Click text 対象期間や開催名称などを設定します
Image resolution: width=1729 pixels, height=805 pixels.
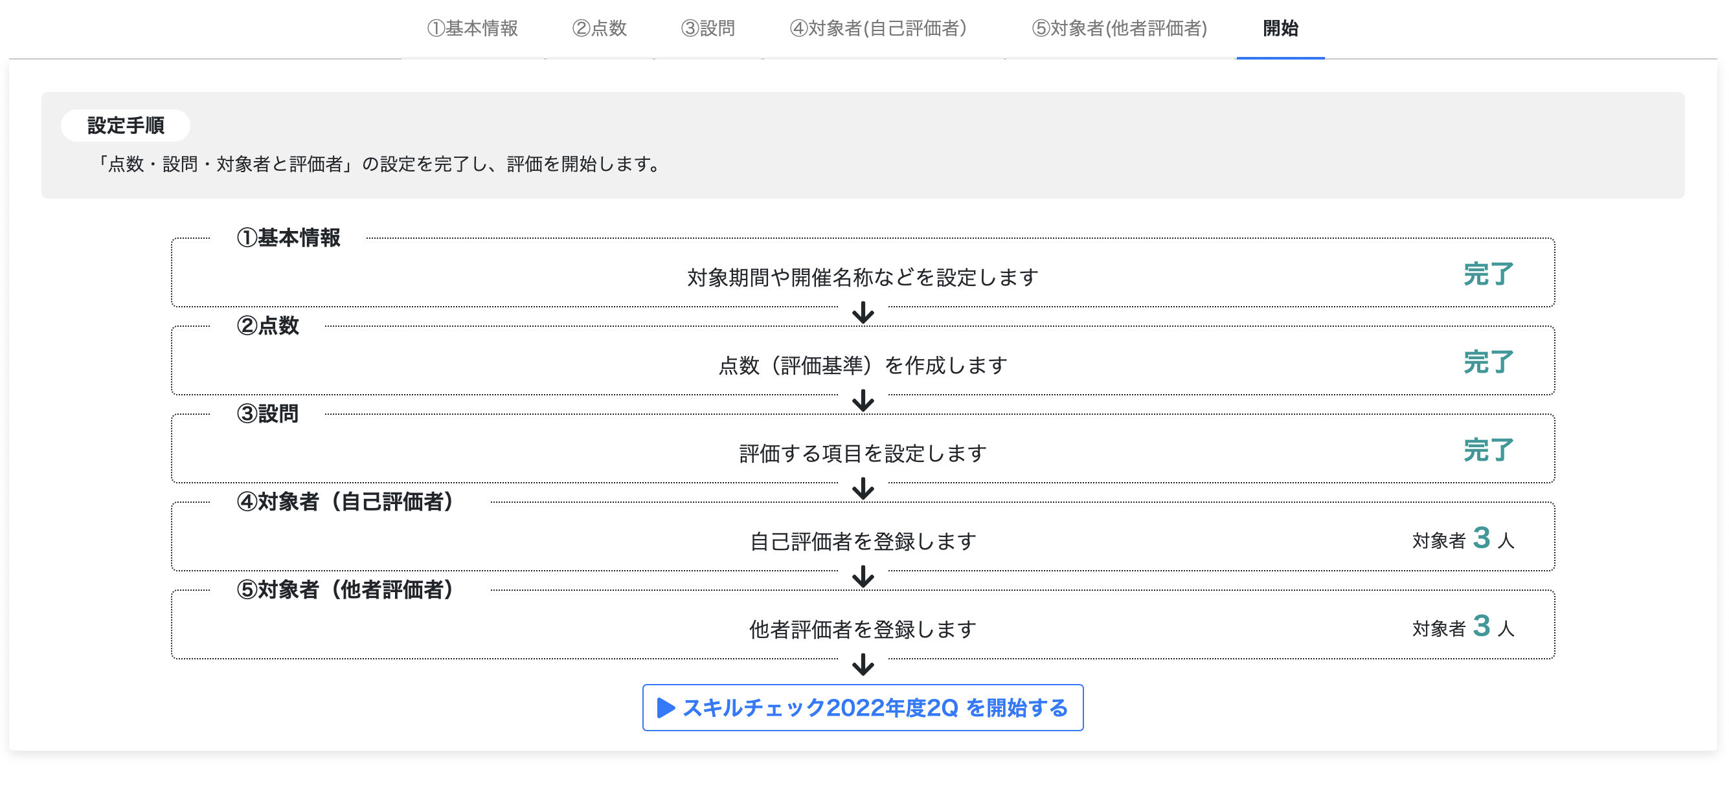pos(863,277)
